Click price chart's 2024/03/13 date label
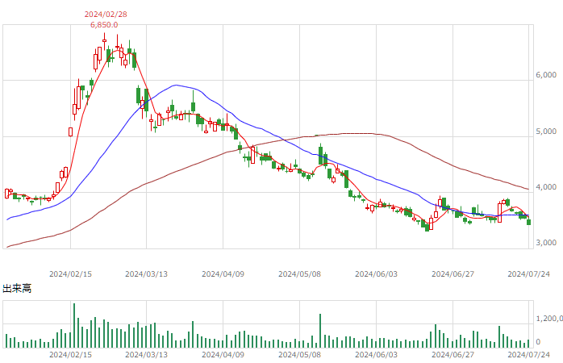 [146, 274]
